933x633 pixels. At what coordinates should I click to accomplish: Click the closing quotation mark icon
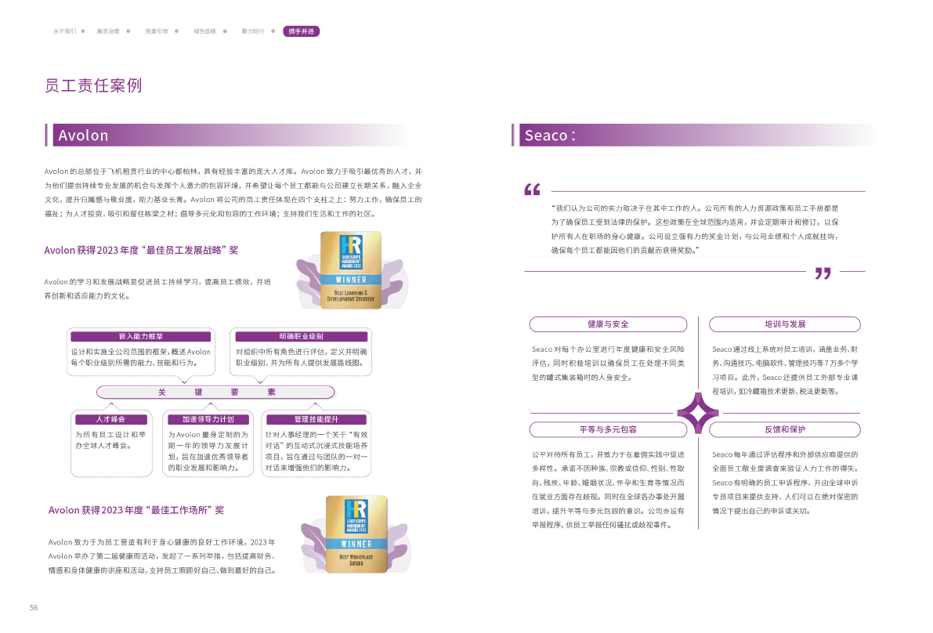tap(822, 273)
